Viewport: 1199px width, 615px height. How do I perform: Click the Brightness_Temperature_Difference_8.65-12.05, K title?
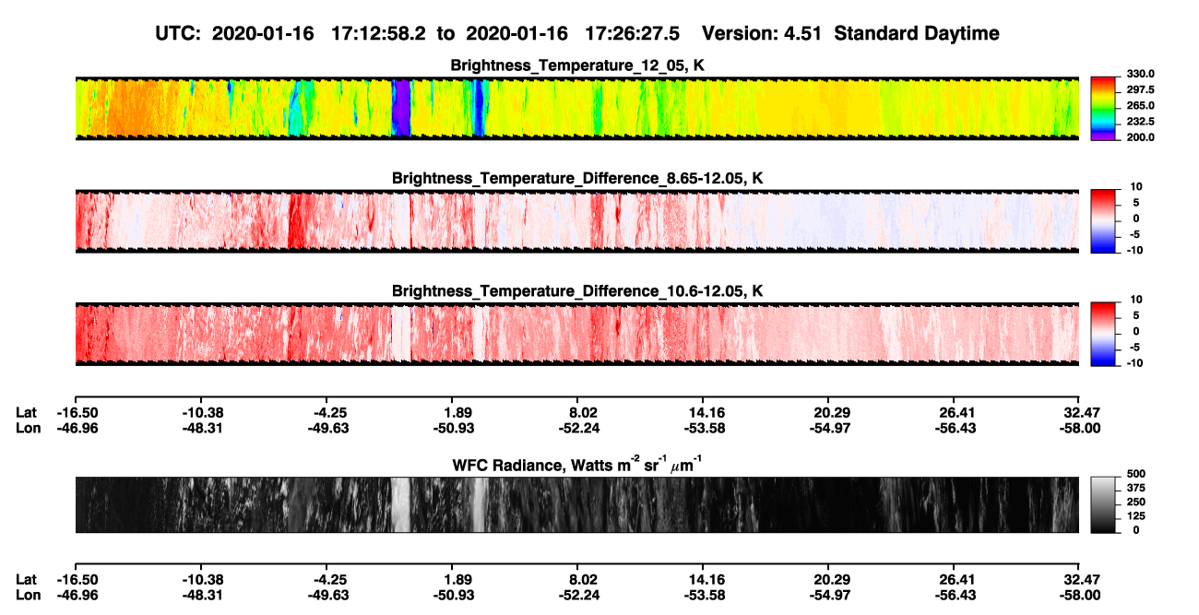click(x=576, y=178)
